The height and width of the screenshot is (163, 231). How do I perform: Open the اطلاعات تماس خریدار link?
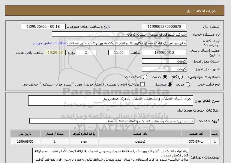[49, 43]
